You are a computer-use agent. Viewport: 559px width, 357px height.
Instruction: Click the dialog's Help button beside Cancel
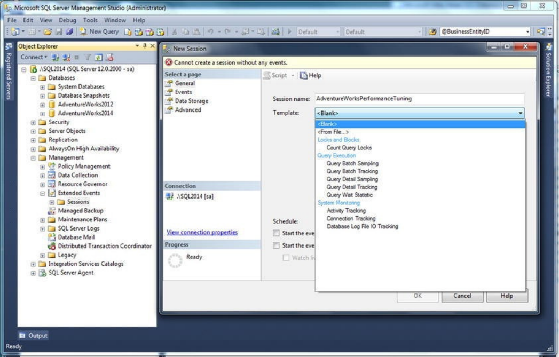[507, 296]
